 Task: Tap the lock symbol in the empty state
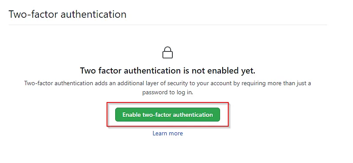[x=168, y=53]
